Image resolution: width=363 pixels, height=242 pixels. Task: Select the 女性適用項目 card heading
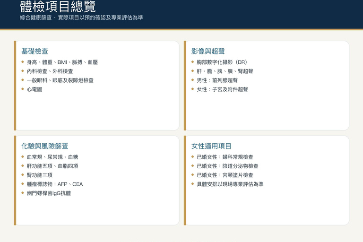click(x=211, y=146)
